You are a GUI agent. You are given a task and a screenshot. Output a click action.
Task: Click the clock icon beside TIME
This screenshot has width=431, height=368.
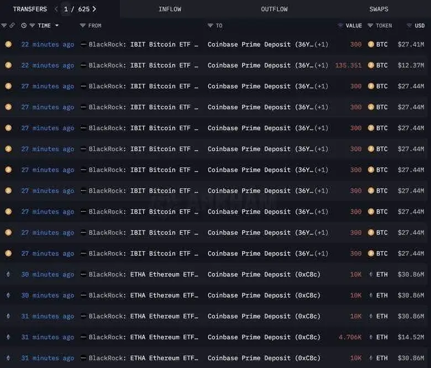tap(24, 25)
